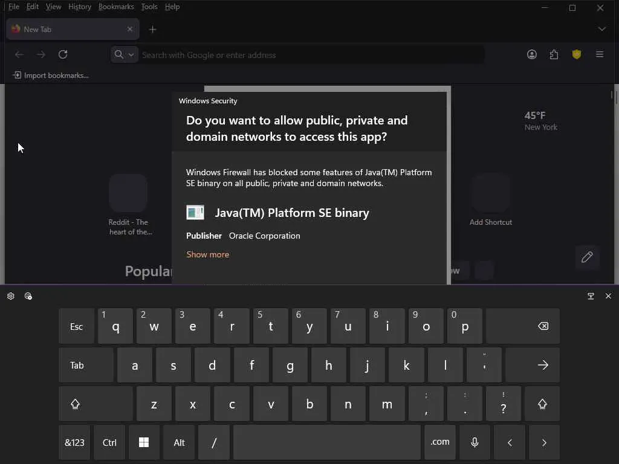
Task: Expand details with Show more
Action: [208, 254]
